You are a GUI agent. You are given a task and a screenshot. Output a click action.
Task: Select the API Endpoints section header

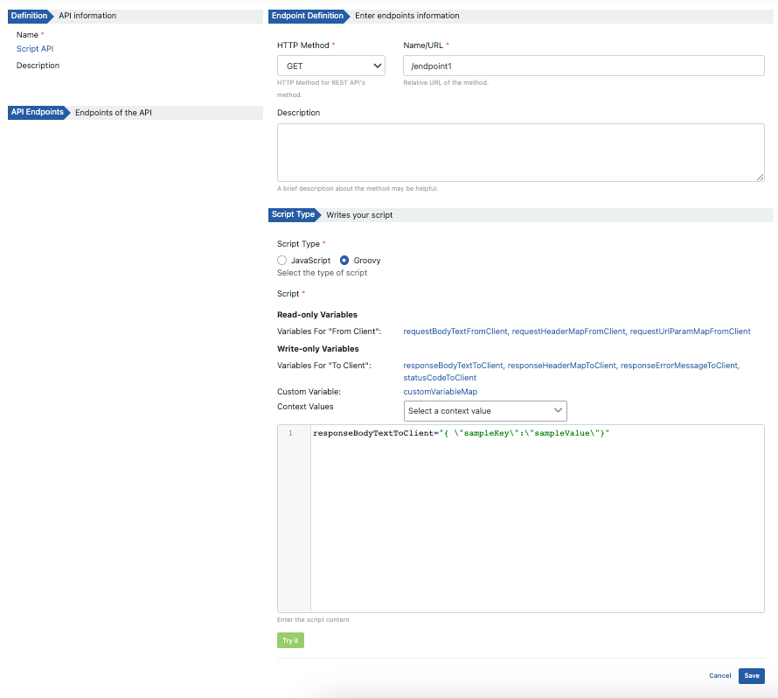point(37,112)
